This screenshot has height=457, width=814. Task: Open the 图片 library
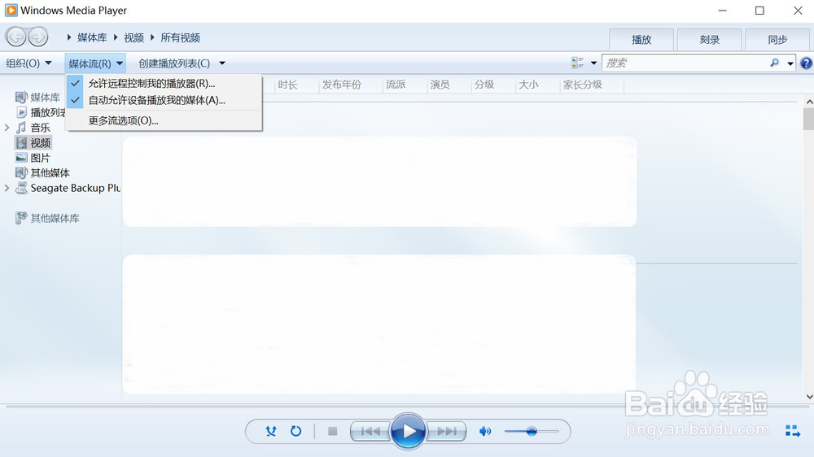pos(33,158)
